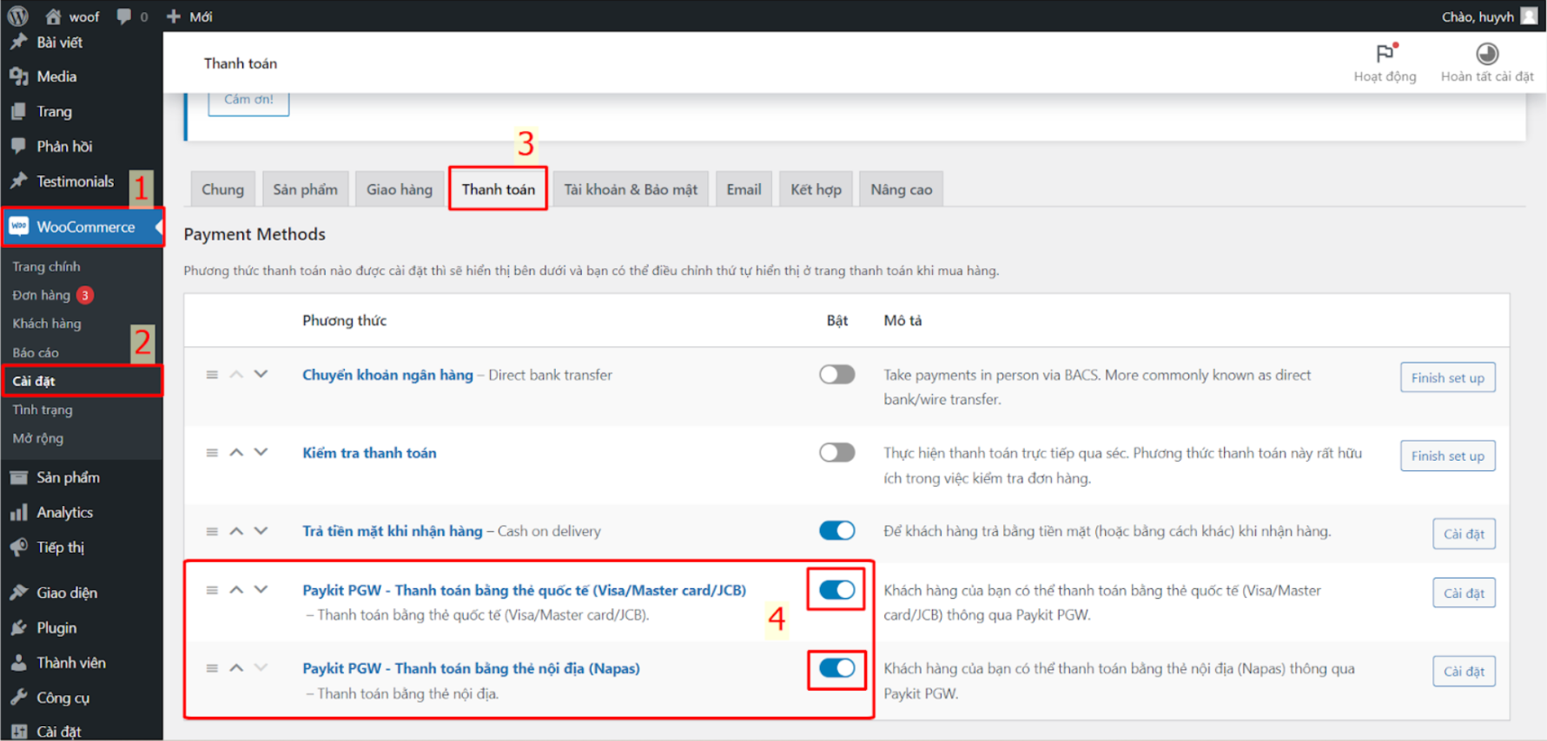Click the Giao diện brush icon
The height and width of the screenshot is (741, 1547).
(x=18, y=593)
